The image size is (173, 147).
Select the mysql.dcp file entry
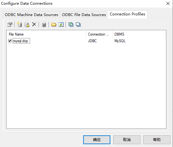pos(21,41)
